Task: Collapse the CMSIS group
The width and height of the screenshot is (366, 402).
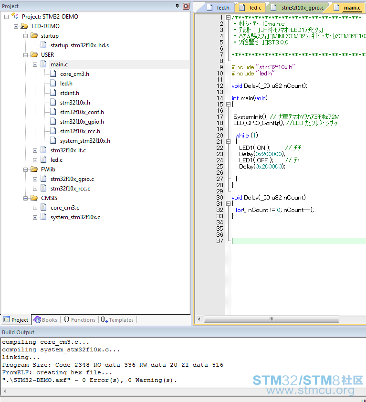Action: (25, 198)
